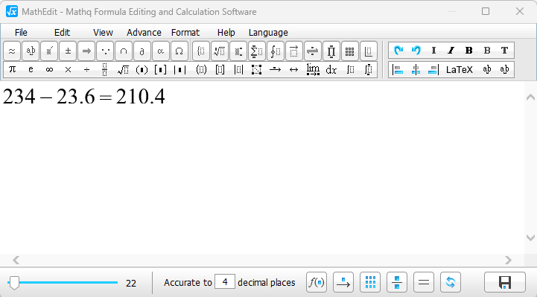This screenshot has width=537, height=297.
Task: Open the curly brace templates palette
Action: click(x=201, y=51)
